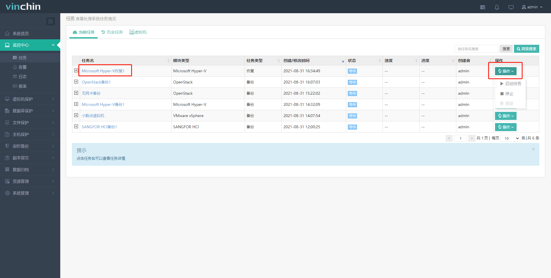Open 操作 dropdown for 小数点虚拟机 row

point(506,116)
